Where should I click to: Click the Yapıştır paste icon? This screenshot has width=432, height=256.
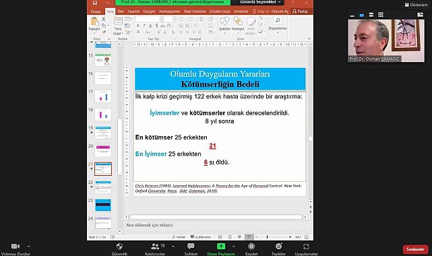(94, 21)
